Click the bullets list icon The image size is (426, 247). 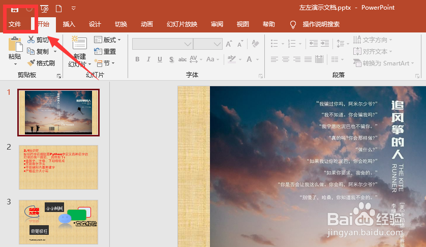click(275, 44)
